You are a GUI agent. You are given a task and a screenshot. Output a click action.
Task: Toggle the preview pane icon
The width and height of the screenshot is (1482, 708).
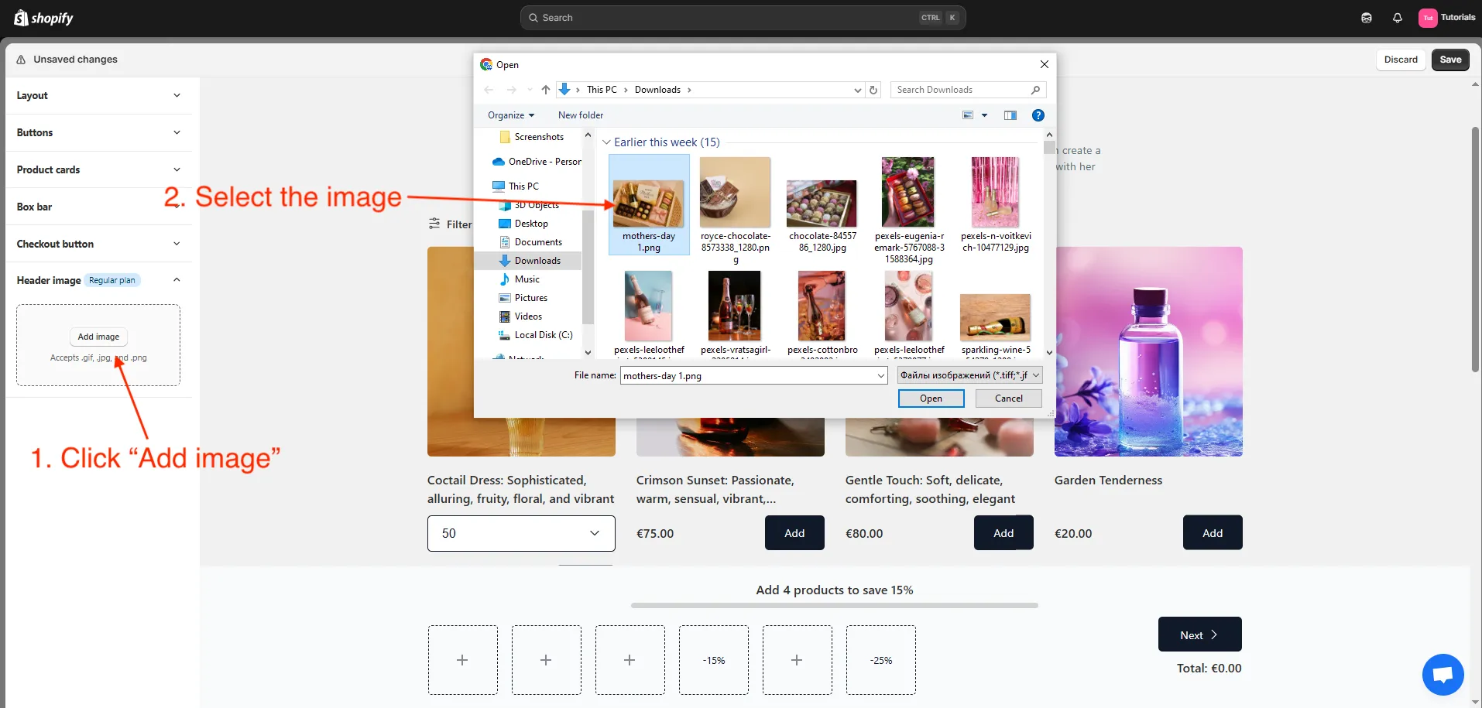(1010, 115)
